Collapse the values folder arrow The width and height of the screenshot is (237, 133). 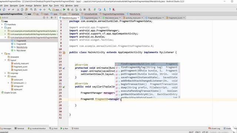(5, 76)
